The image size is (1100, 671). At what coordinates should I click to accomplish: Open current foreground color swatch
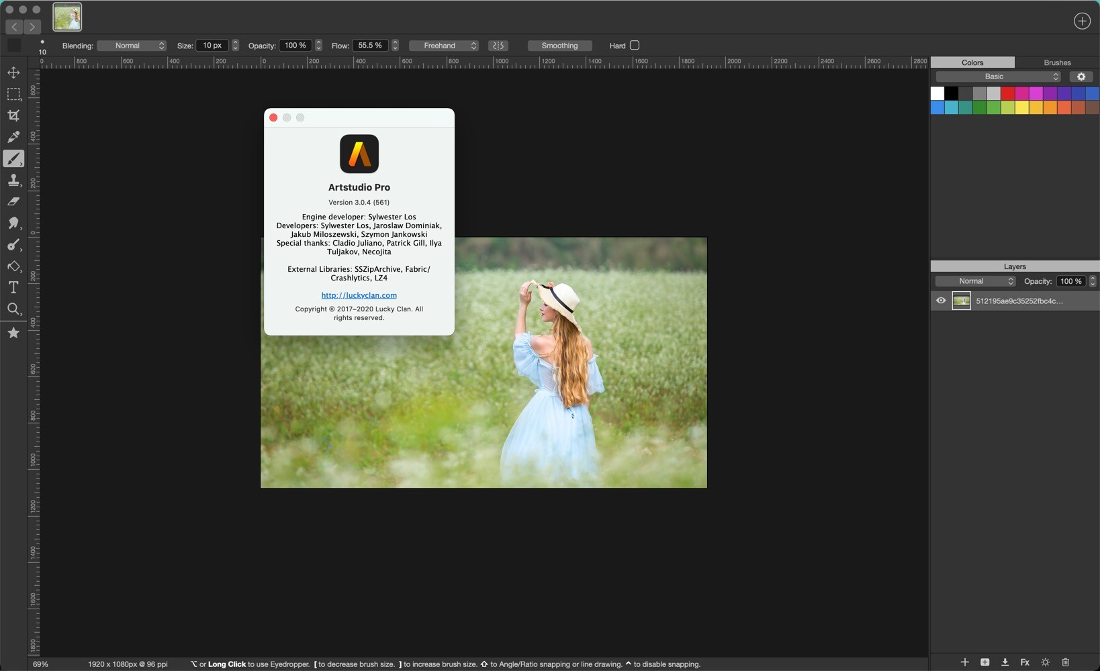(x=14, y=46)
